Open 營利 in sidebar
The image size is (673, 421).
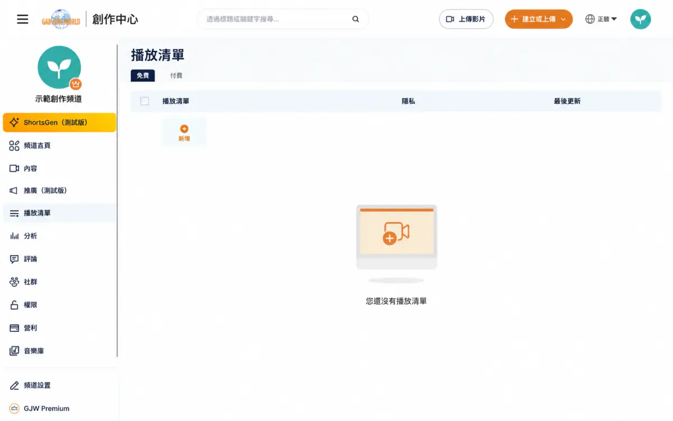[x=59, y=328]
